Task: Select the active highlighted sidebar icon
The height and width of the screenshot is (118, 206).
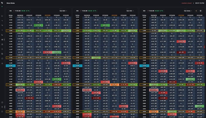Action: click(2, 40)
